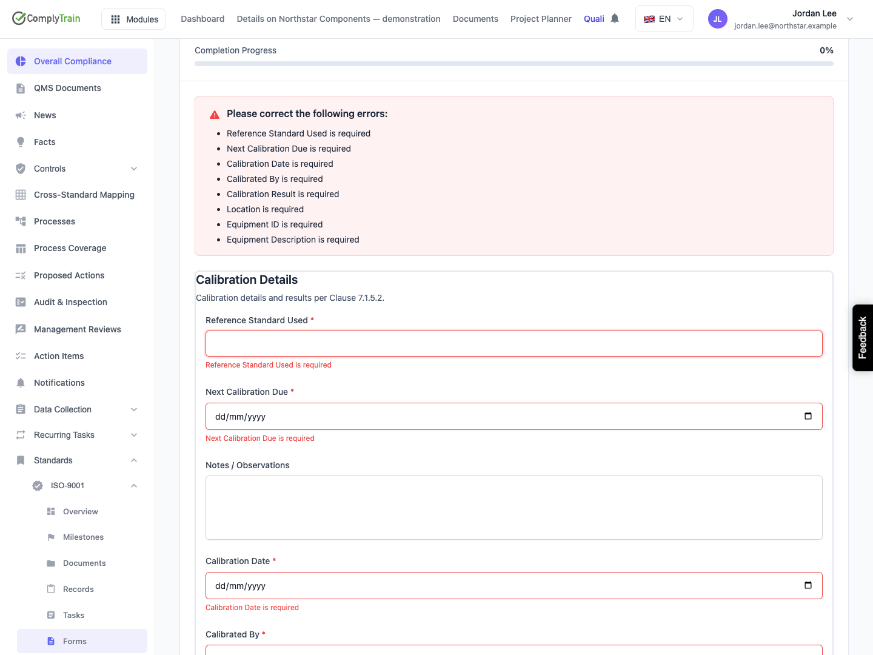Collapse the ISO-9001 tree chevron
873x655 pixels.
[x=134, y=486]
